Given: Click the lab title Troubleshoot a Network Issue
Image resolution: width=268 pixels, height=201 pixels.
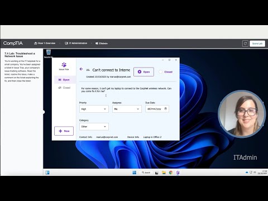Looking at the screenshot, I should click(20, 55).
